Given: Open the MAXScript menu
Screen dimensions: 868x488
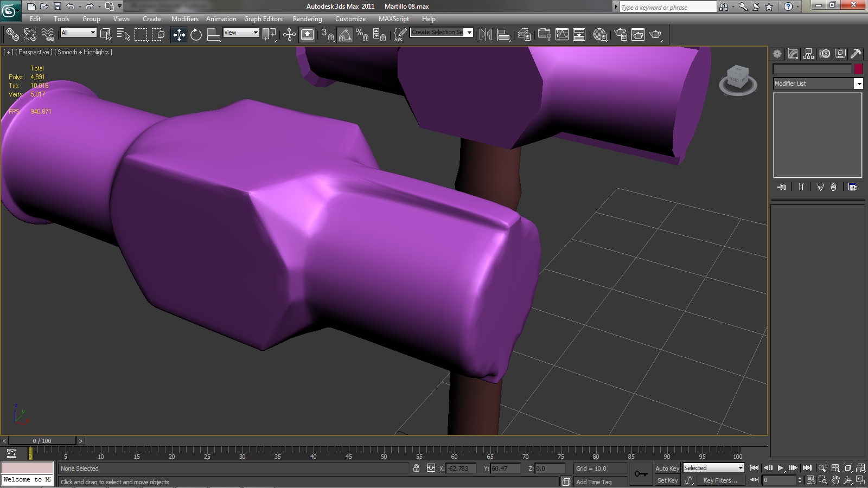Looking at the screenshot, I should (x=394, y=18).
